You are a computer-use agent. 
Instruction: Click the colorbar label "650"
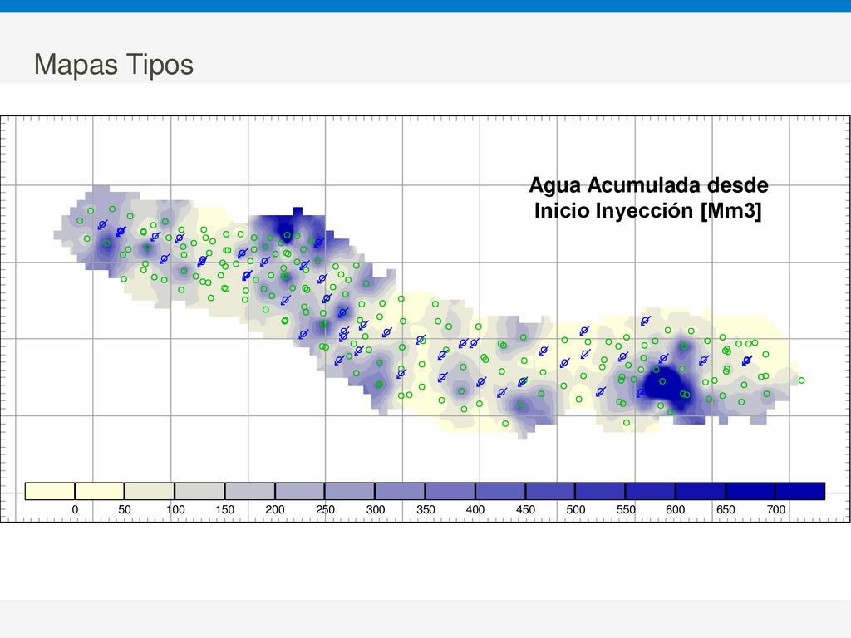[726, 509]
